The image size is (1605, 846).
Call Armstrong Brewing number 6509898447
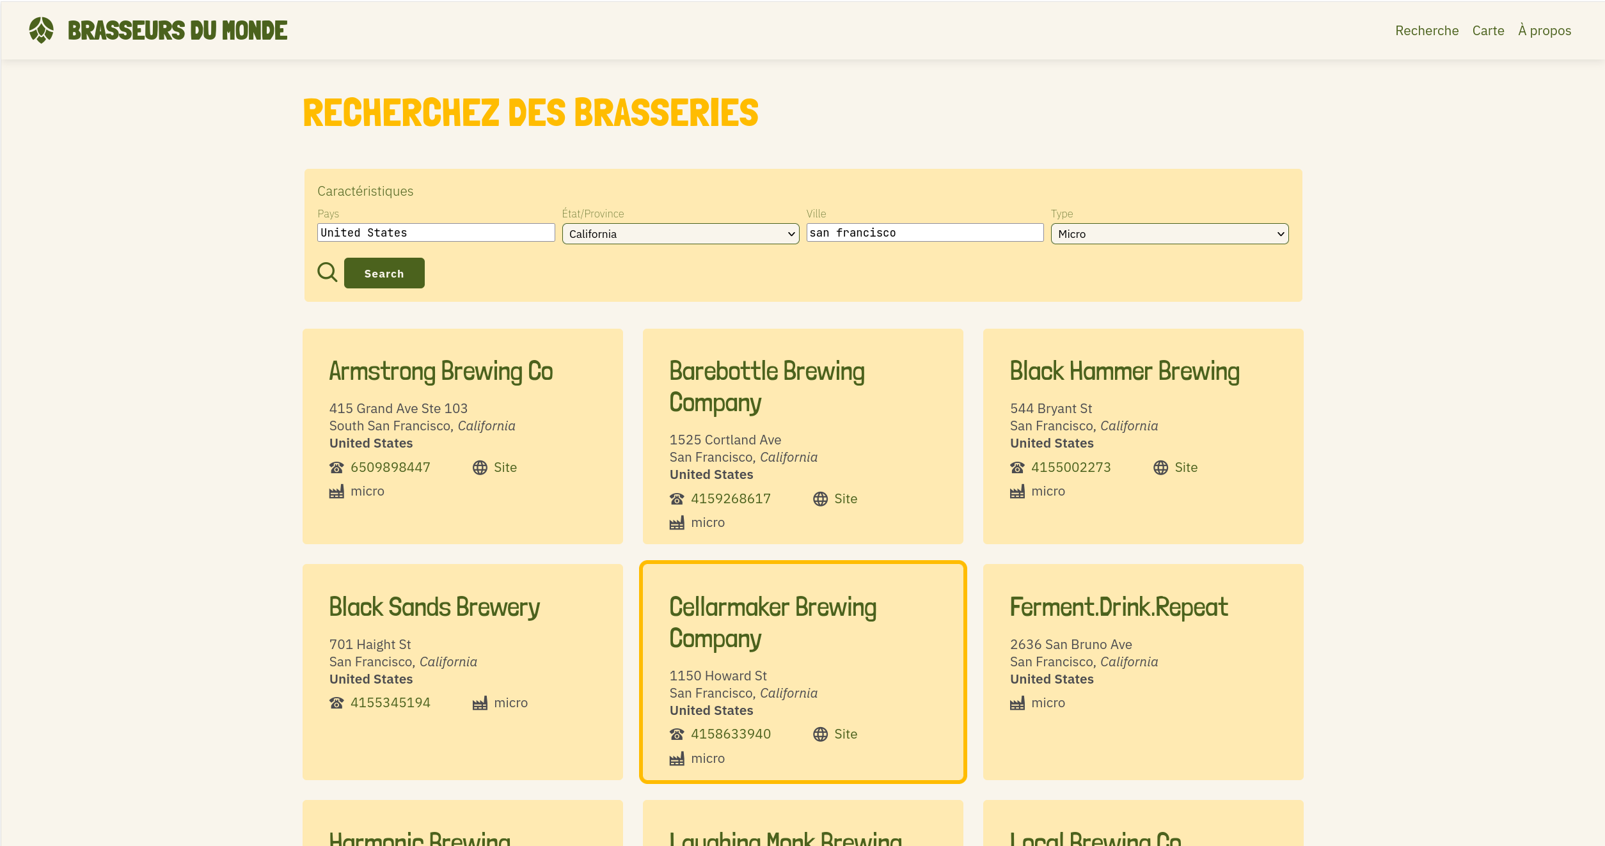pos(390,467)
